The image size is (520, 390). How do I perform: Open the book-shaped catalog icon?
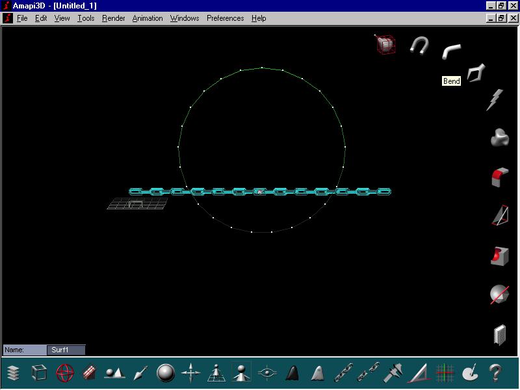(499, 334)
